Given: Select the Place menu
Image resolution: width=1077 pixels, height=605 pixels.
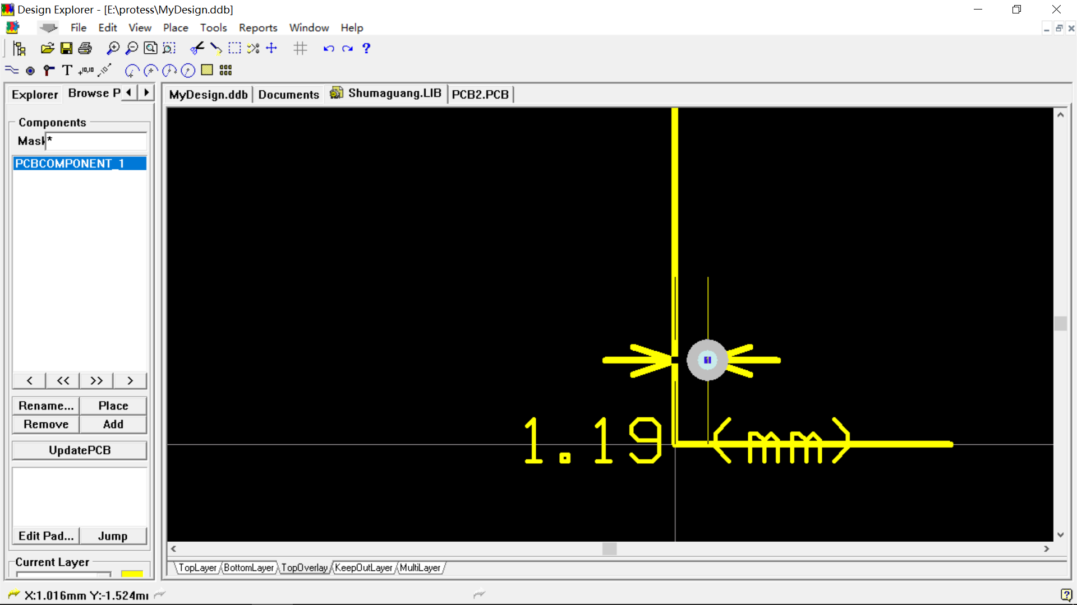Looking at the screenshot, I should [176, 27].
